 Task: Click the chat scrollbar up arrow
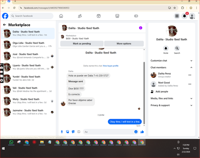(144, 49)
